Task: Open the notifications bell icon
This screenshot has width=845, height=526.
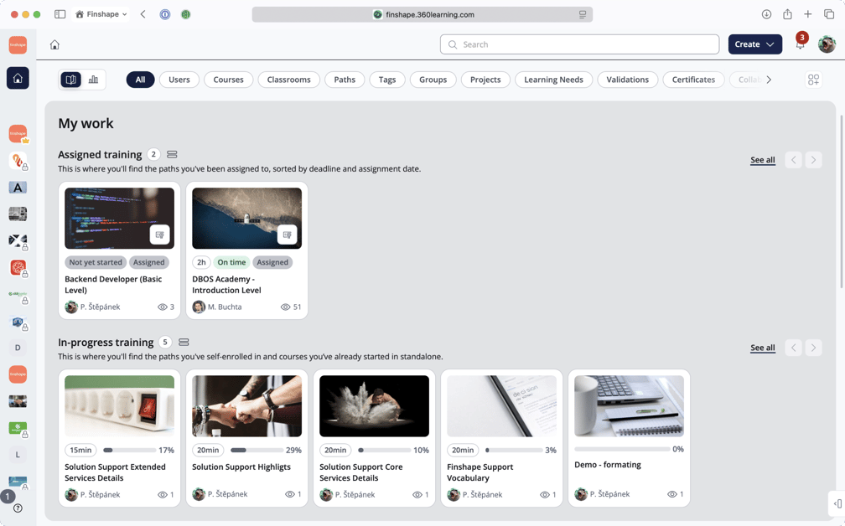Action: click(x=800, y=44)
